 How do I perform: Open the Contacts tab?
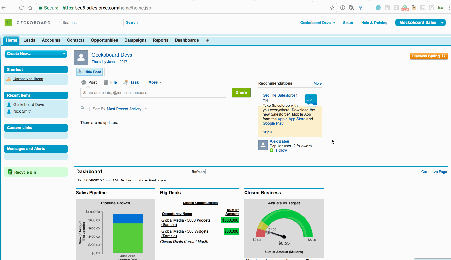pyautogui.click(x=76, y=40)
